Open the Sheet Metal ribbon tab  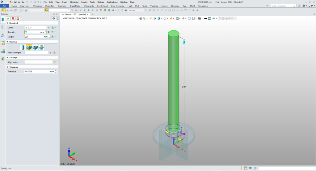pyautogui.click(x=75, y=6)
